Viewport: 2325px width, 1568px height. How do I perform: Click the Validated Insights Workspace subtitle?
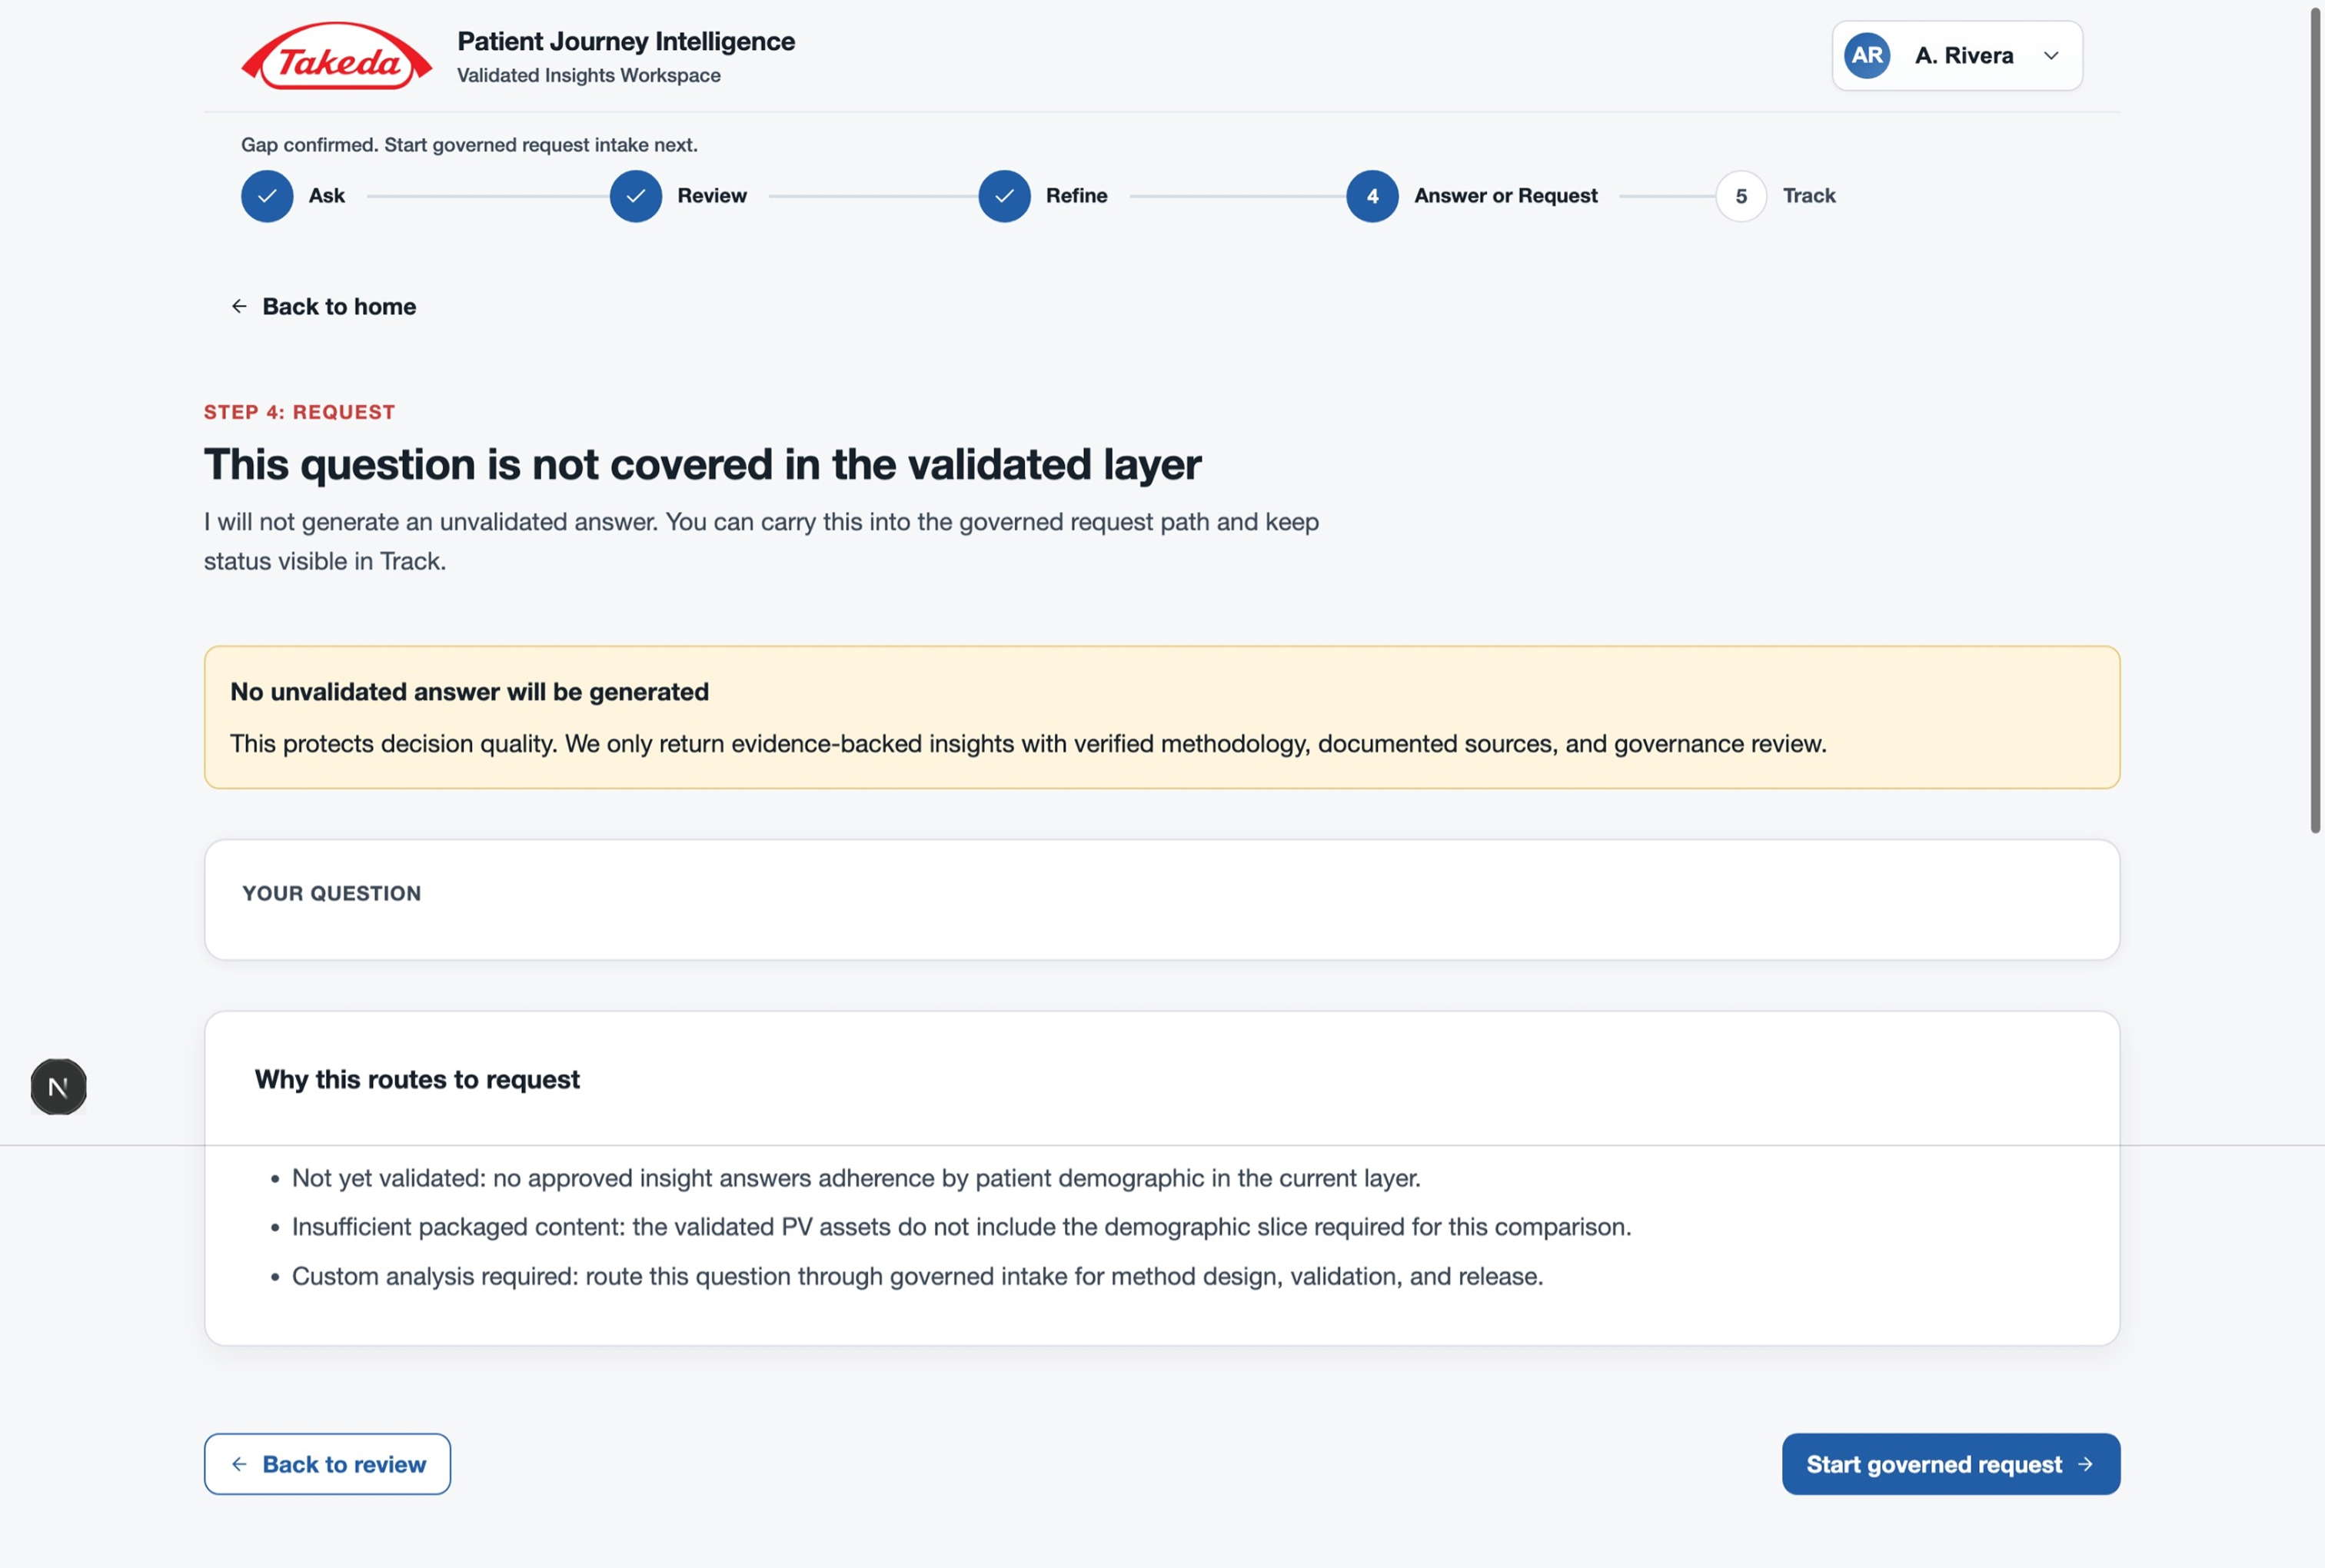[589, 75]
